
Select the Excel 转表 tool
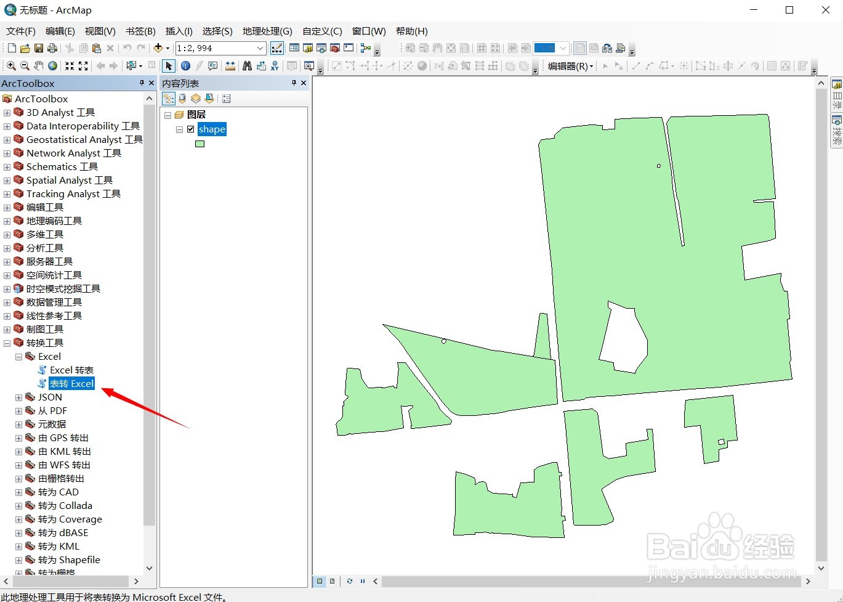(72, 370)
